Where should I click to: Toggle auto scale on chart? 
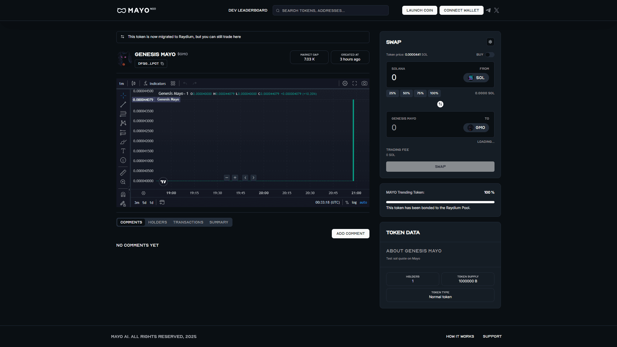[x=363, y=203]
